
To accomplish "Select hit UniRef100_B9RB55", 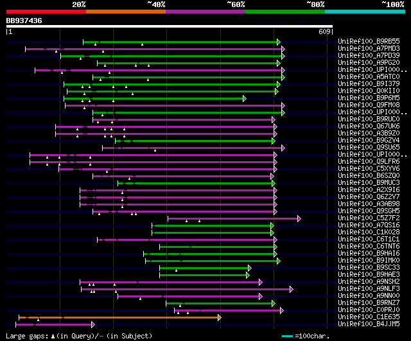I will coord(369,41).
